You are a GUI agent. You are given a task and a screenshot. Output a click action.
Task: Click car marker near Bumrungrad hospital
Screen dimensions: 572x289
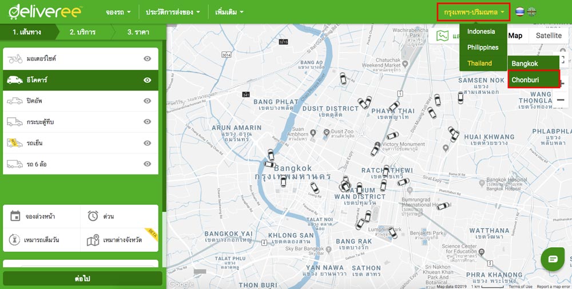[443, 206]
